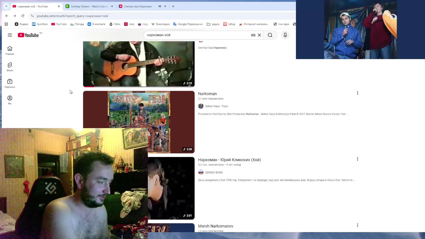Open the табор bookmark
425x239 pixels.
[229, 24]
